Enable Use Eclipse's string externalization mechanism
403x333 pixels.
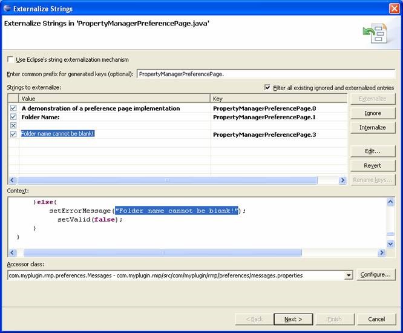point(10,59)
